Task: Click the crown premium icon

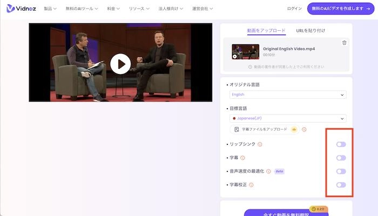Action: coord(294,129)
